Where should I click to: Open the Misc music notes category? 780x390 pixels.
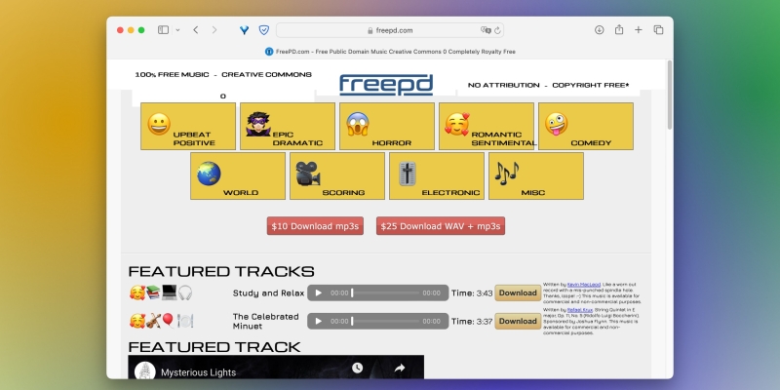coord(535,176)
